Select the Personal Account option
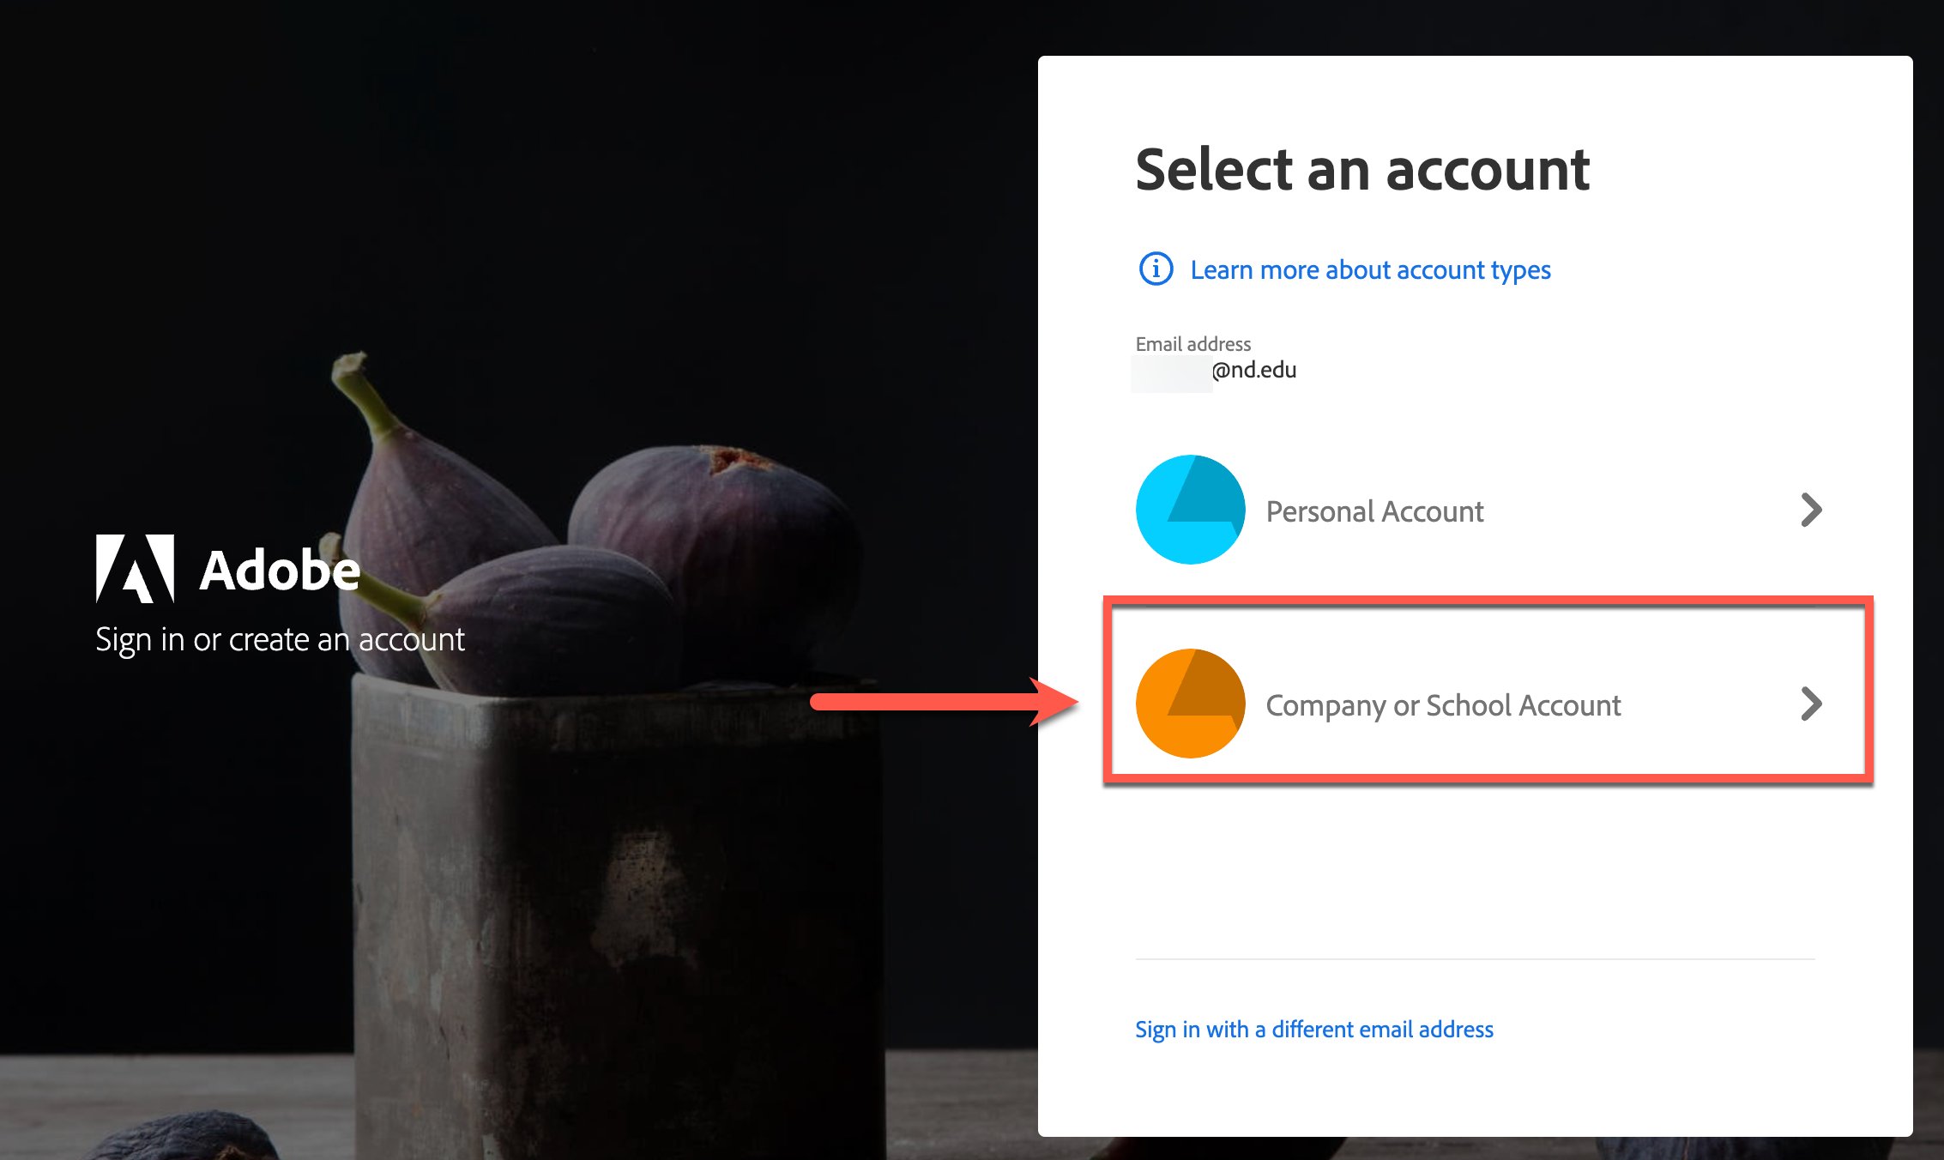 (1374, 511)
